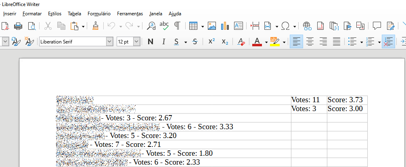Toggle strikethrough formatting
This screenshot has width=406, height=167.
point(195,41)
